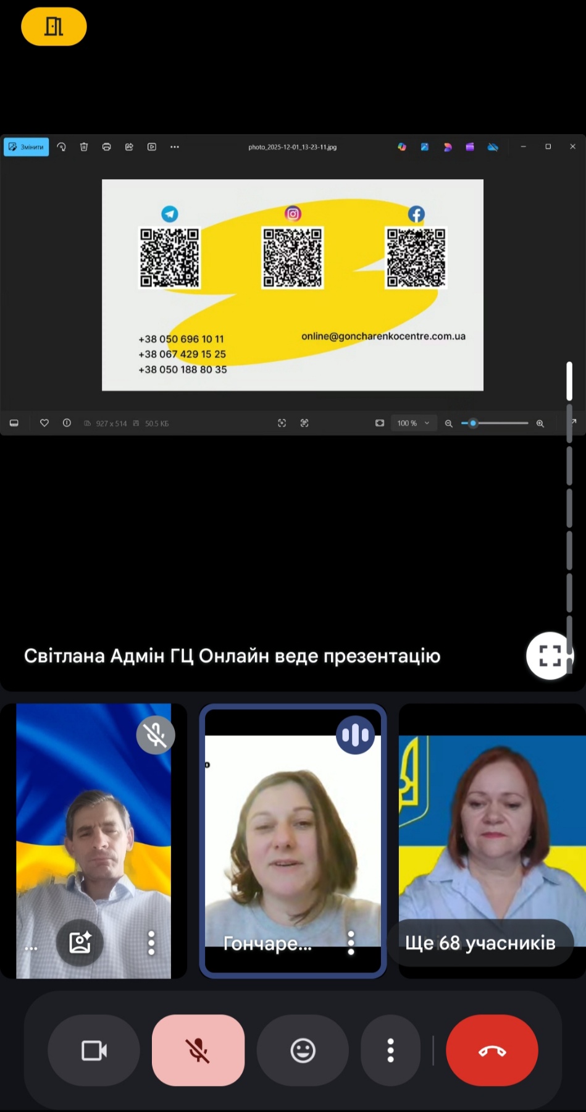Click the Telegram logo above first QR

(170, 214)
